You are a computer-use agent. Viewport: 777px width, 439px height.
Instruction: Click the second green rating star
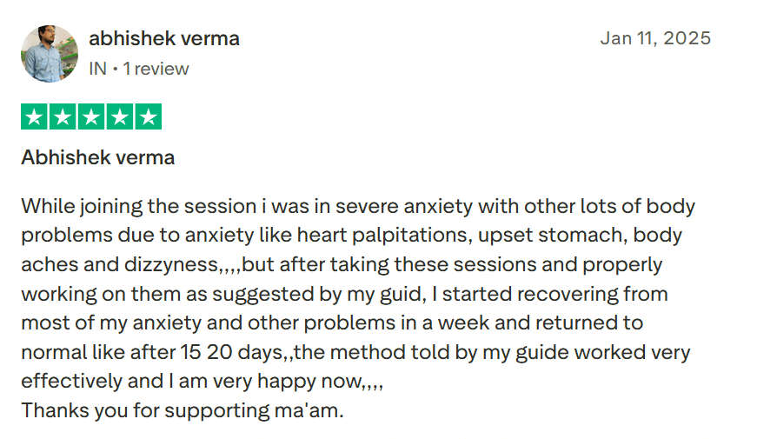(63, 116)
